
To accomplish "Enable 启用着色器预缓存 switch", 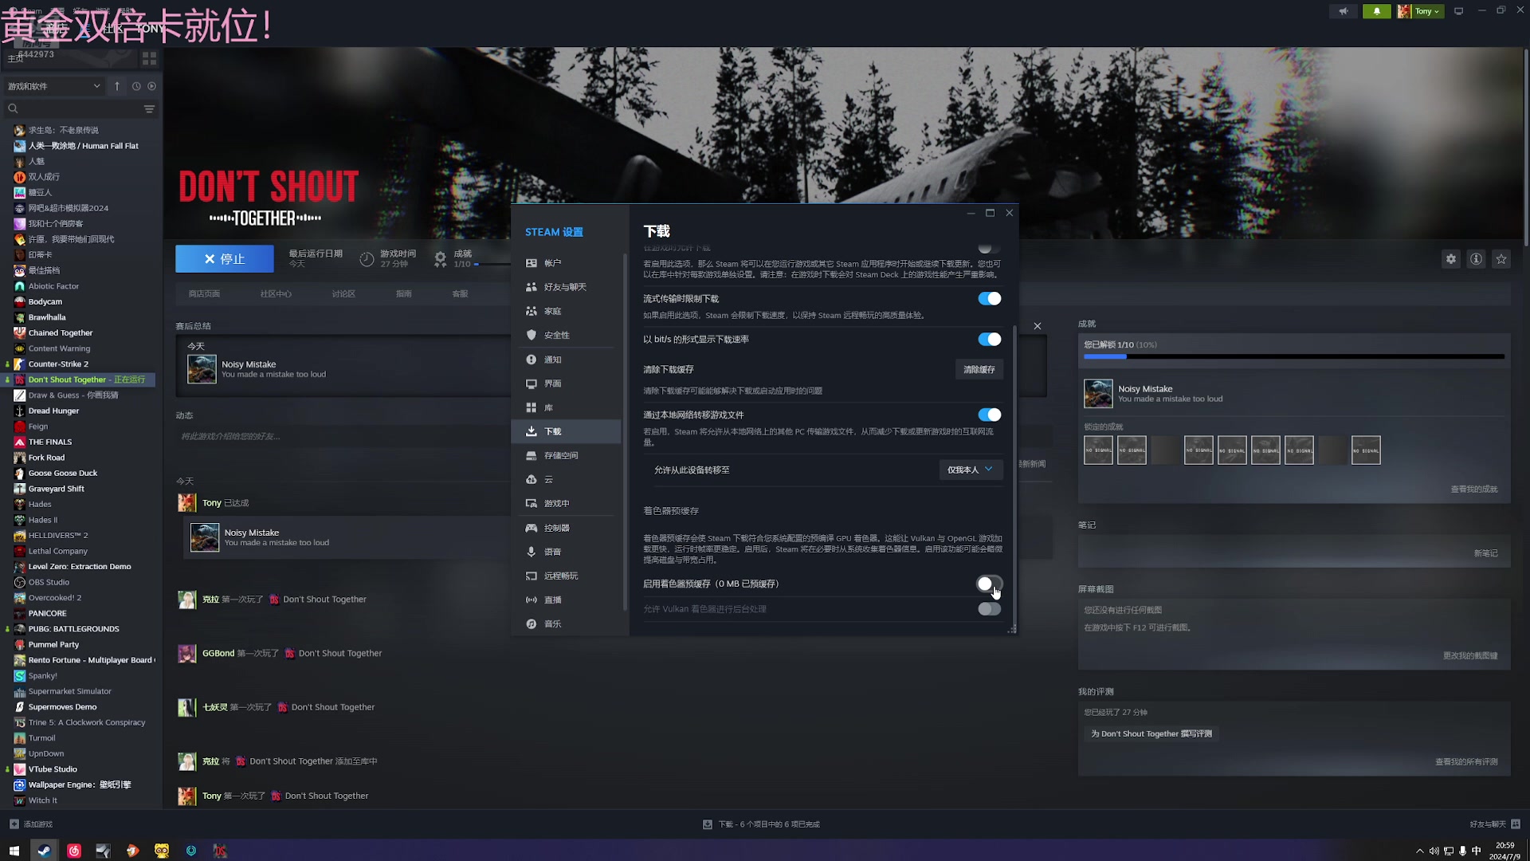I will [989, 584].
